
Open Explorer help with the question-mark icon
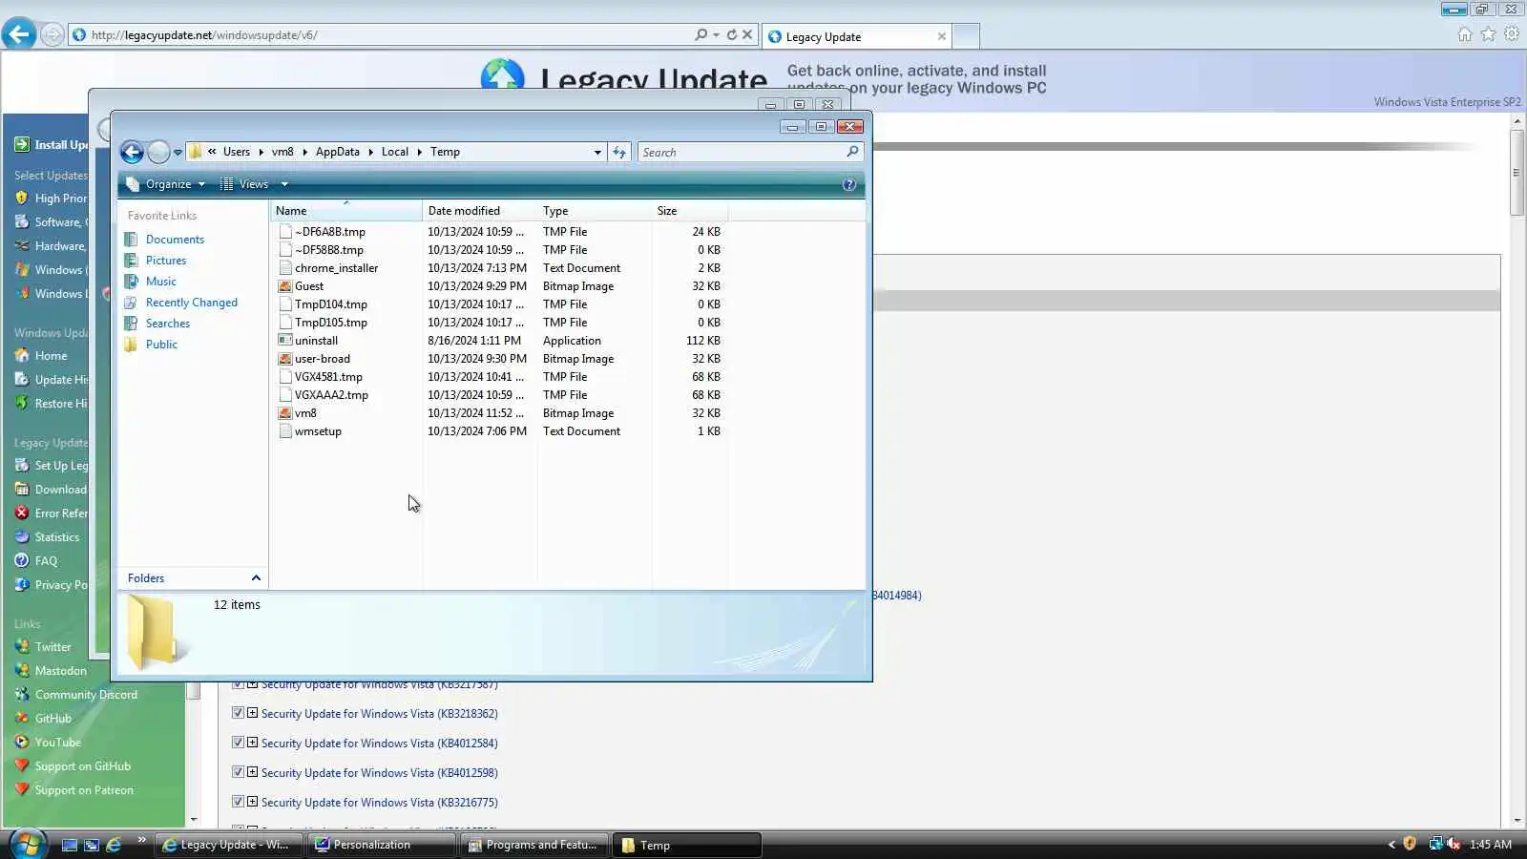click(849, 184)
